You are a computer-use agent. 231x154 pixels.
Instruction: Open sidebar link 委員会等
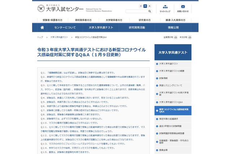click(x=173, y=150)
